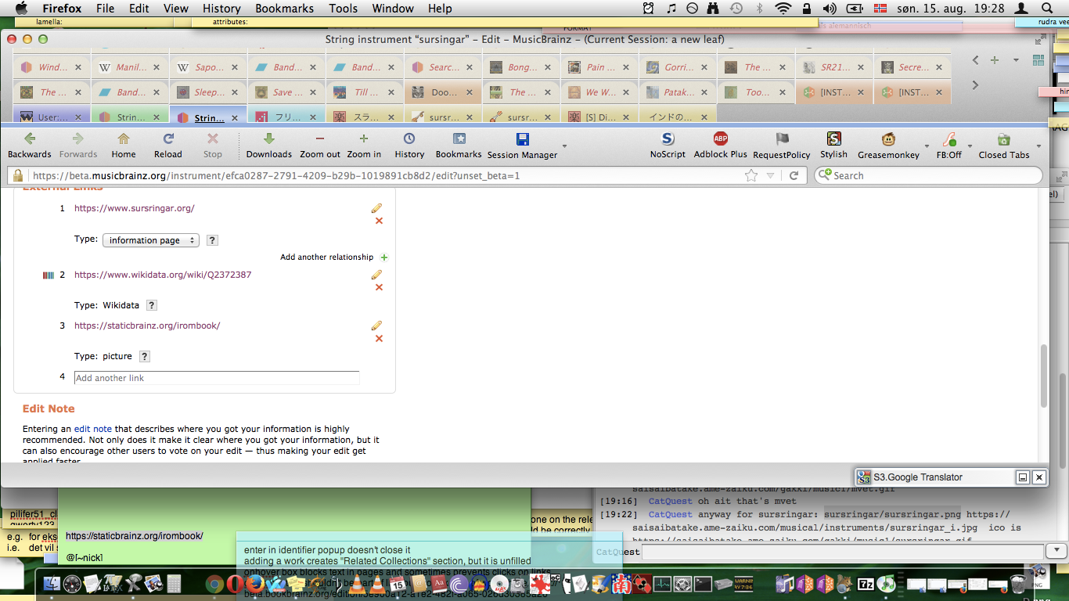This screenshot has width=1069, height=601.
Task: Expand the Closed Tabs dropdown arrow
Action: click(1038, 146)
